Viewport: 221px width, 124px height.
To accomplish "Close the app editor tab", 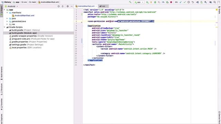I will click(107, 6).
